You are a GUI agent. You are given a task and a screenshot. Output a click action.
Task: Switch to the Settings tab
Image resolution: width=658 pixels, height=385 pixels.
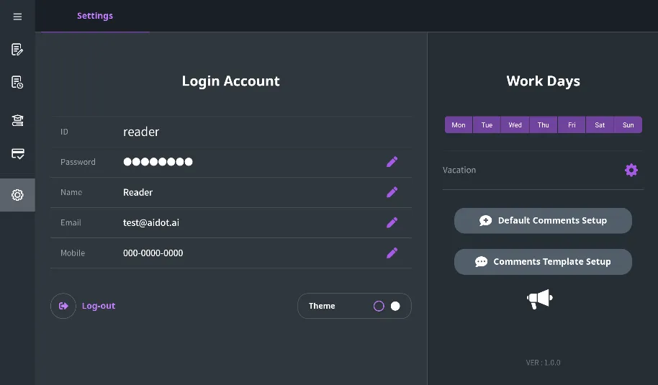(95, 16)
